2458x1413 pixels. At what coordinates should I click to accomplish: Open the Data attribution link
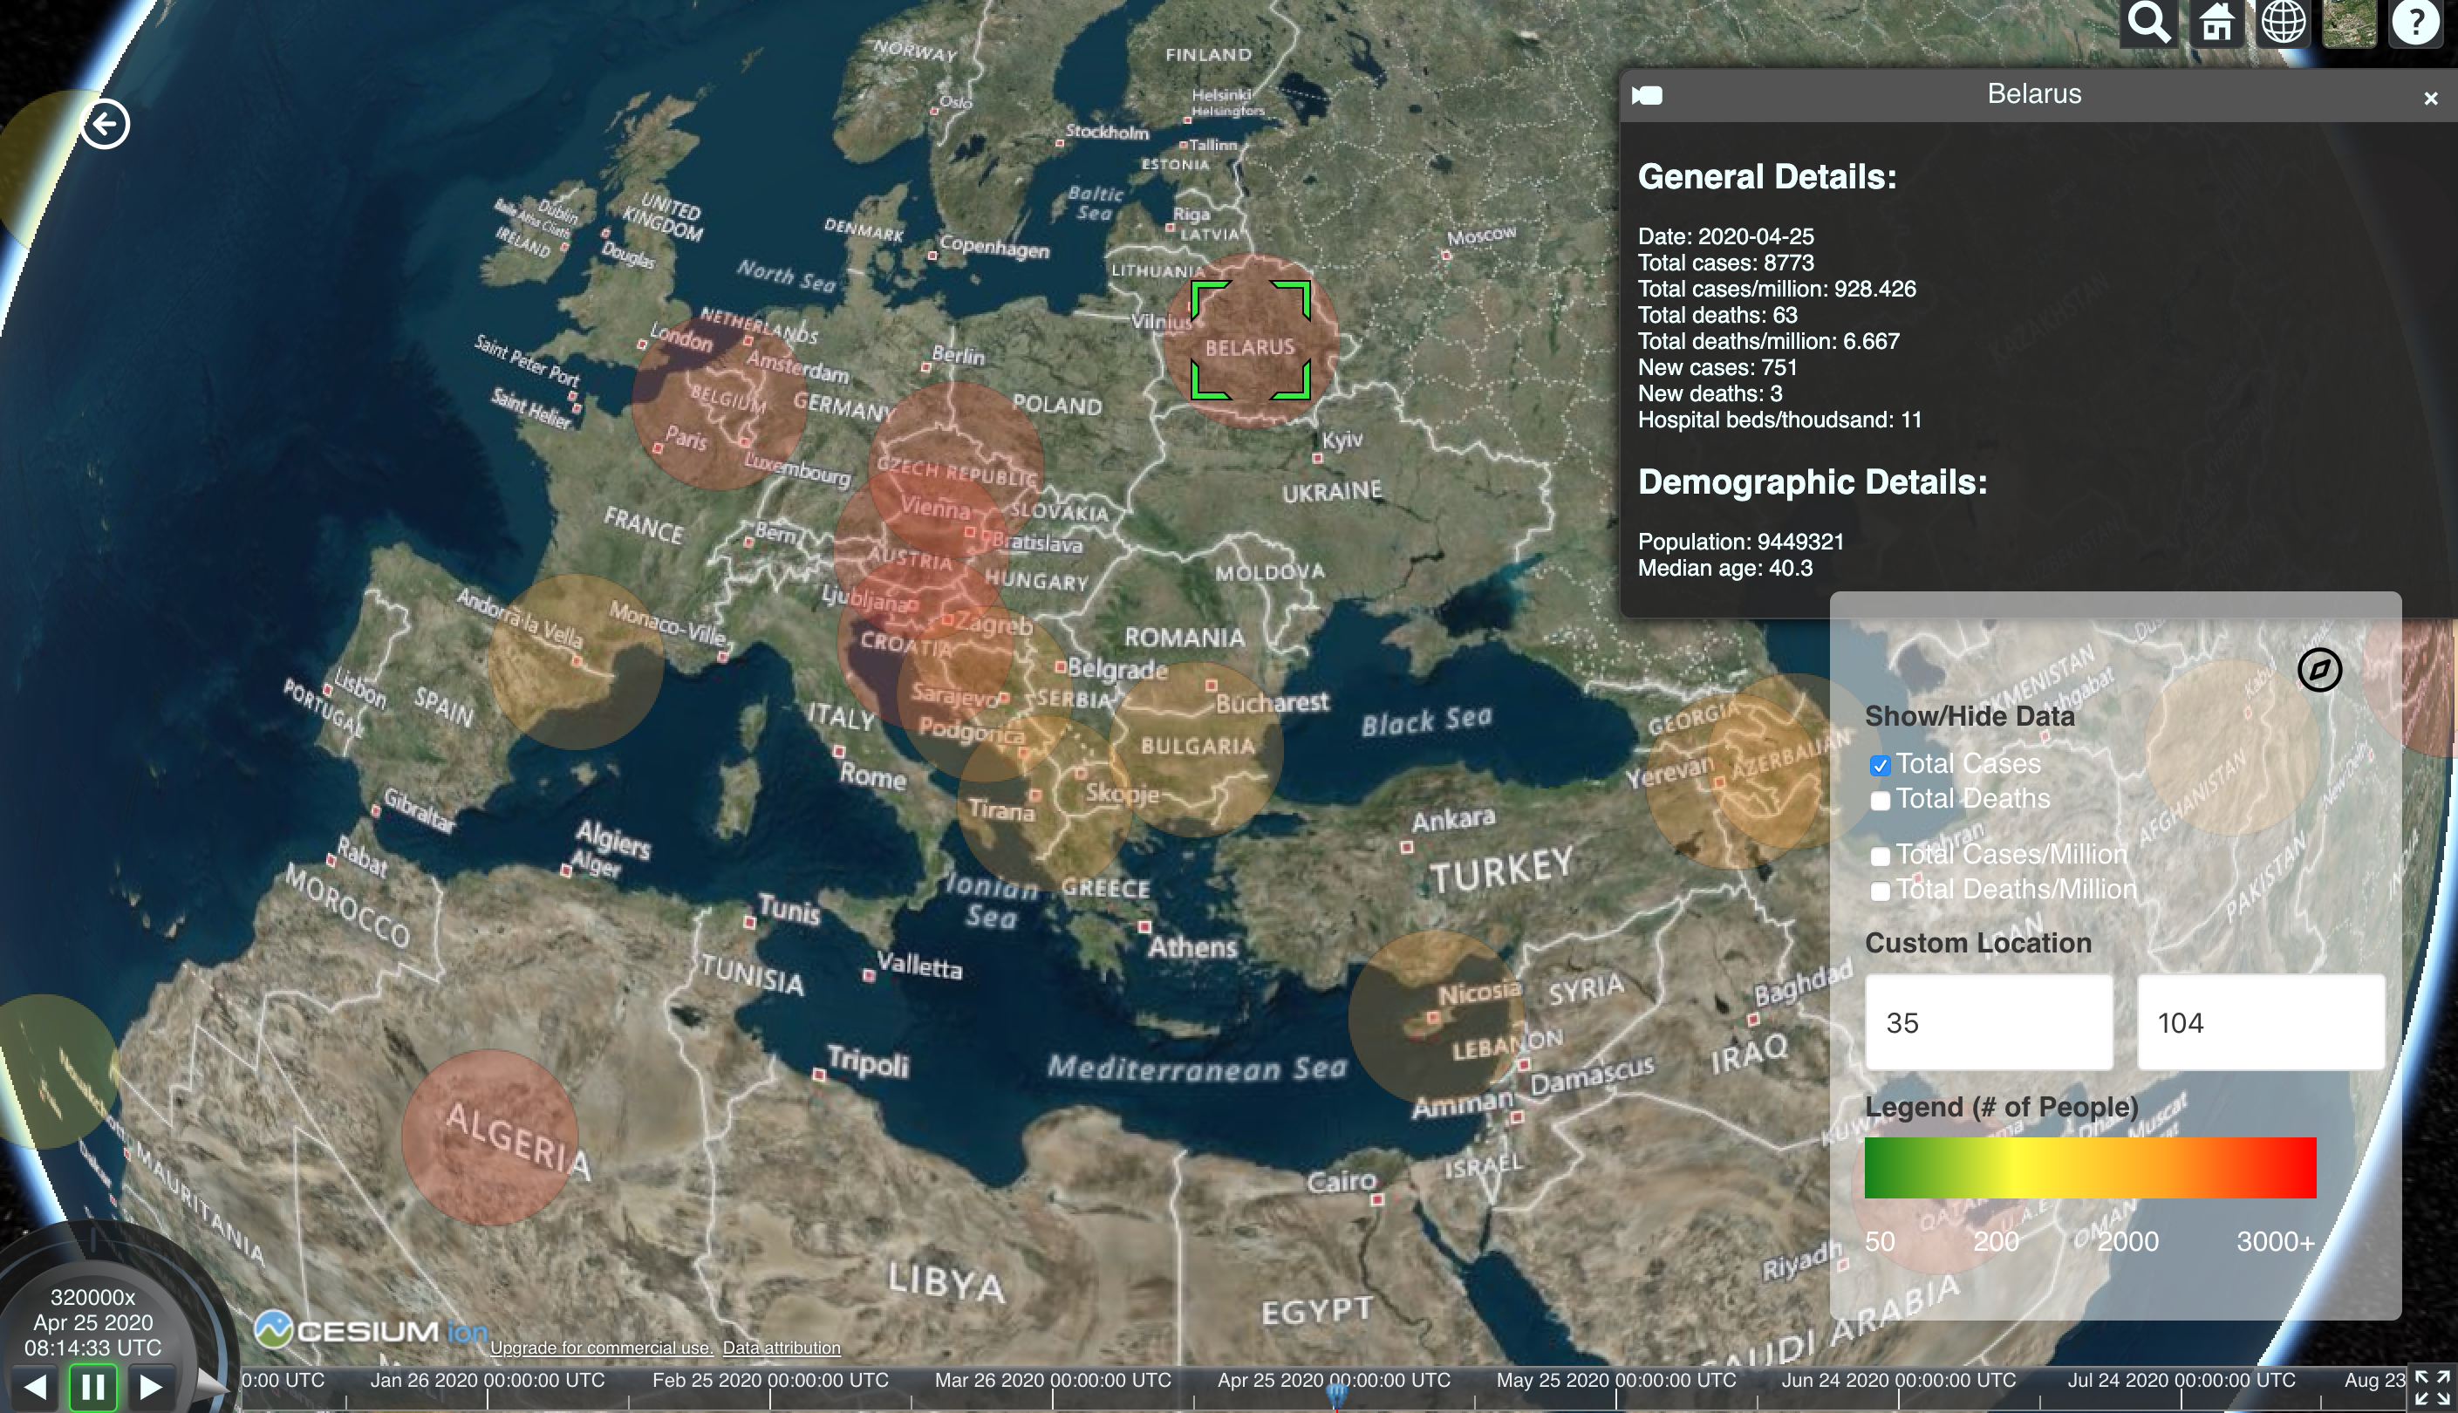point(782,1348)
